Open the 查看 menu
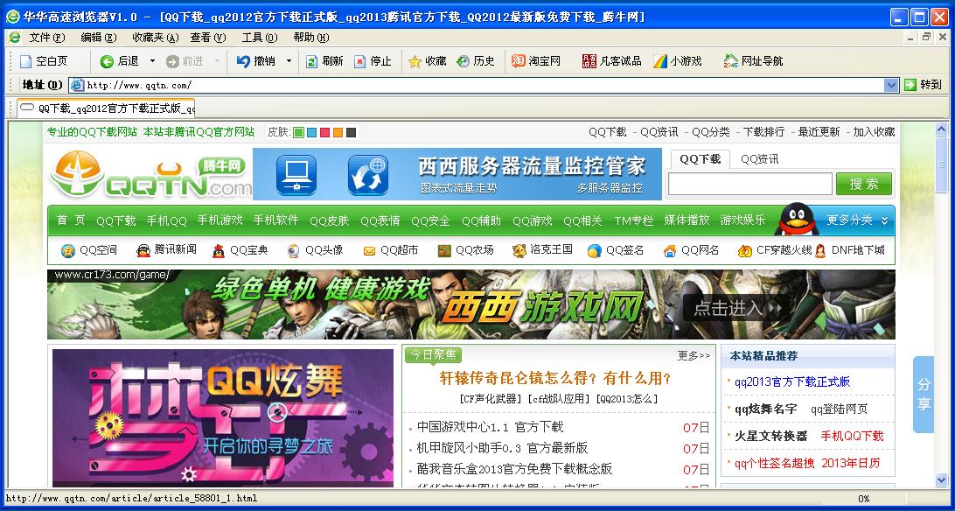Screen dimensions: 955x511 click(x=207, y=37)
